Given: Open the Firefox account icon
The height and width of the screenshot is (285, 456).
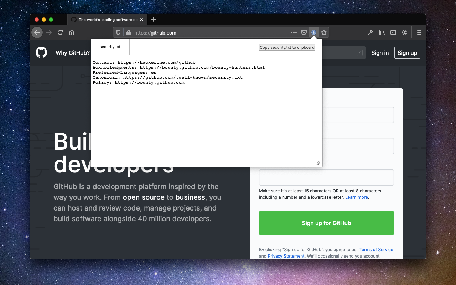Looking at the screenshot, I should (x=405, y=32).
